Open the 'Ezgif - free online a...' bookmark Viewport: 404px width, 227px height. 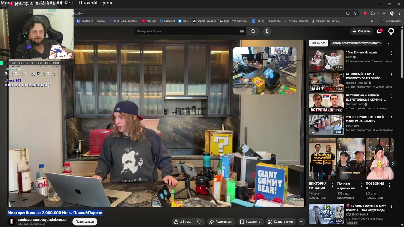[234, 21]
